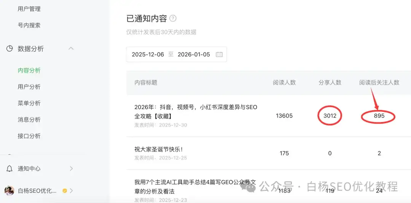Click the end date 2026-01-05 field
The height and width of the screenshot is (203, 411).
(194, 54)
